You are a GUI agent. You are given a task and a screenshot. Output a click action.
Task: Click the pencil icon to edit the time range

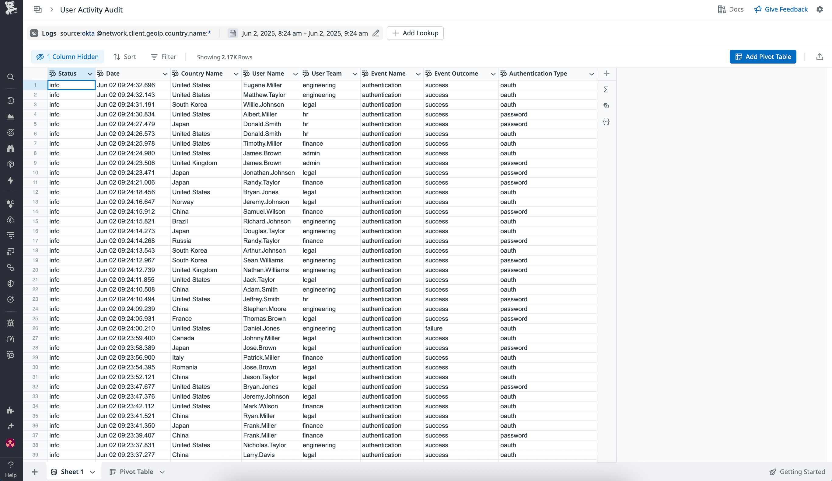point(376,33)
